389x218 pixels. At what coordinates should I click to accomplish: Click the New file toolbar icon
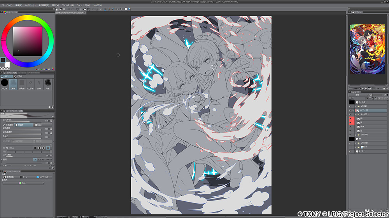coord(57,9)
